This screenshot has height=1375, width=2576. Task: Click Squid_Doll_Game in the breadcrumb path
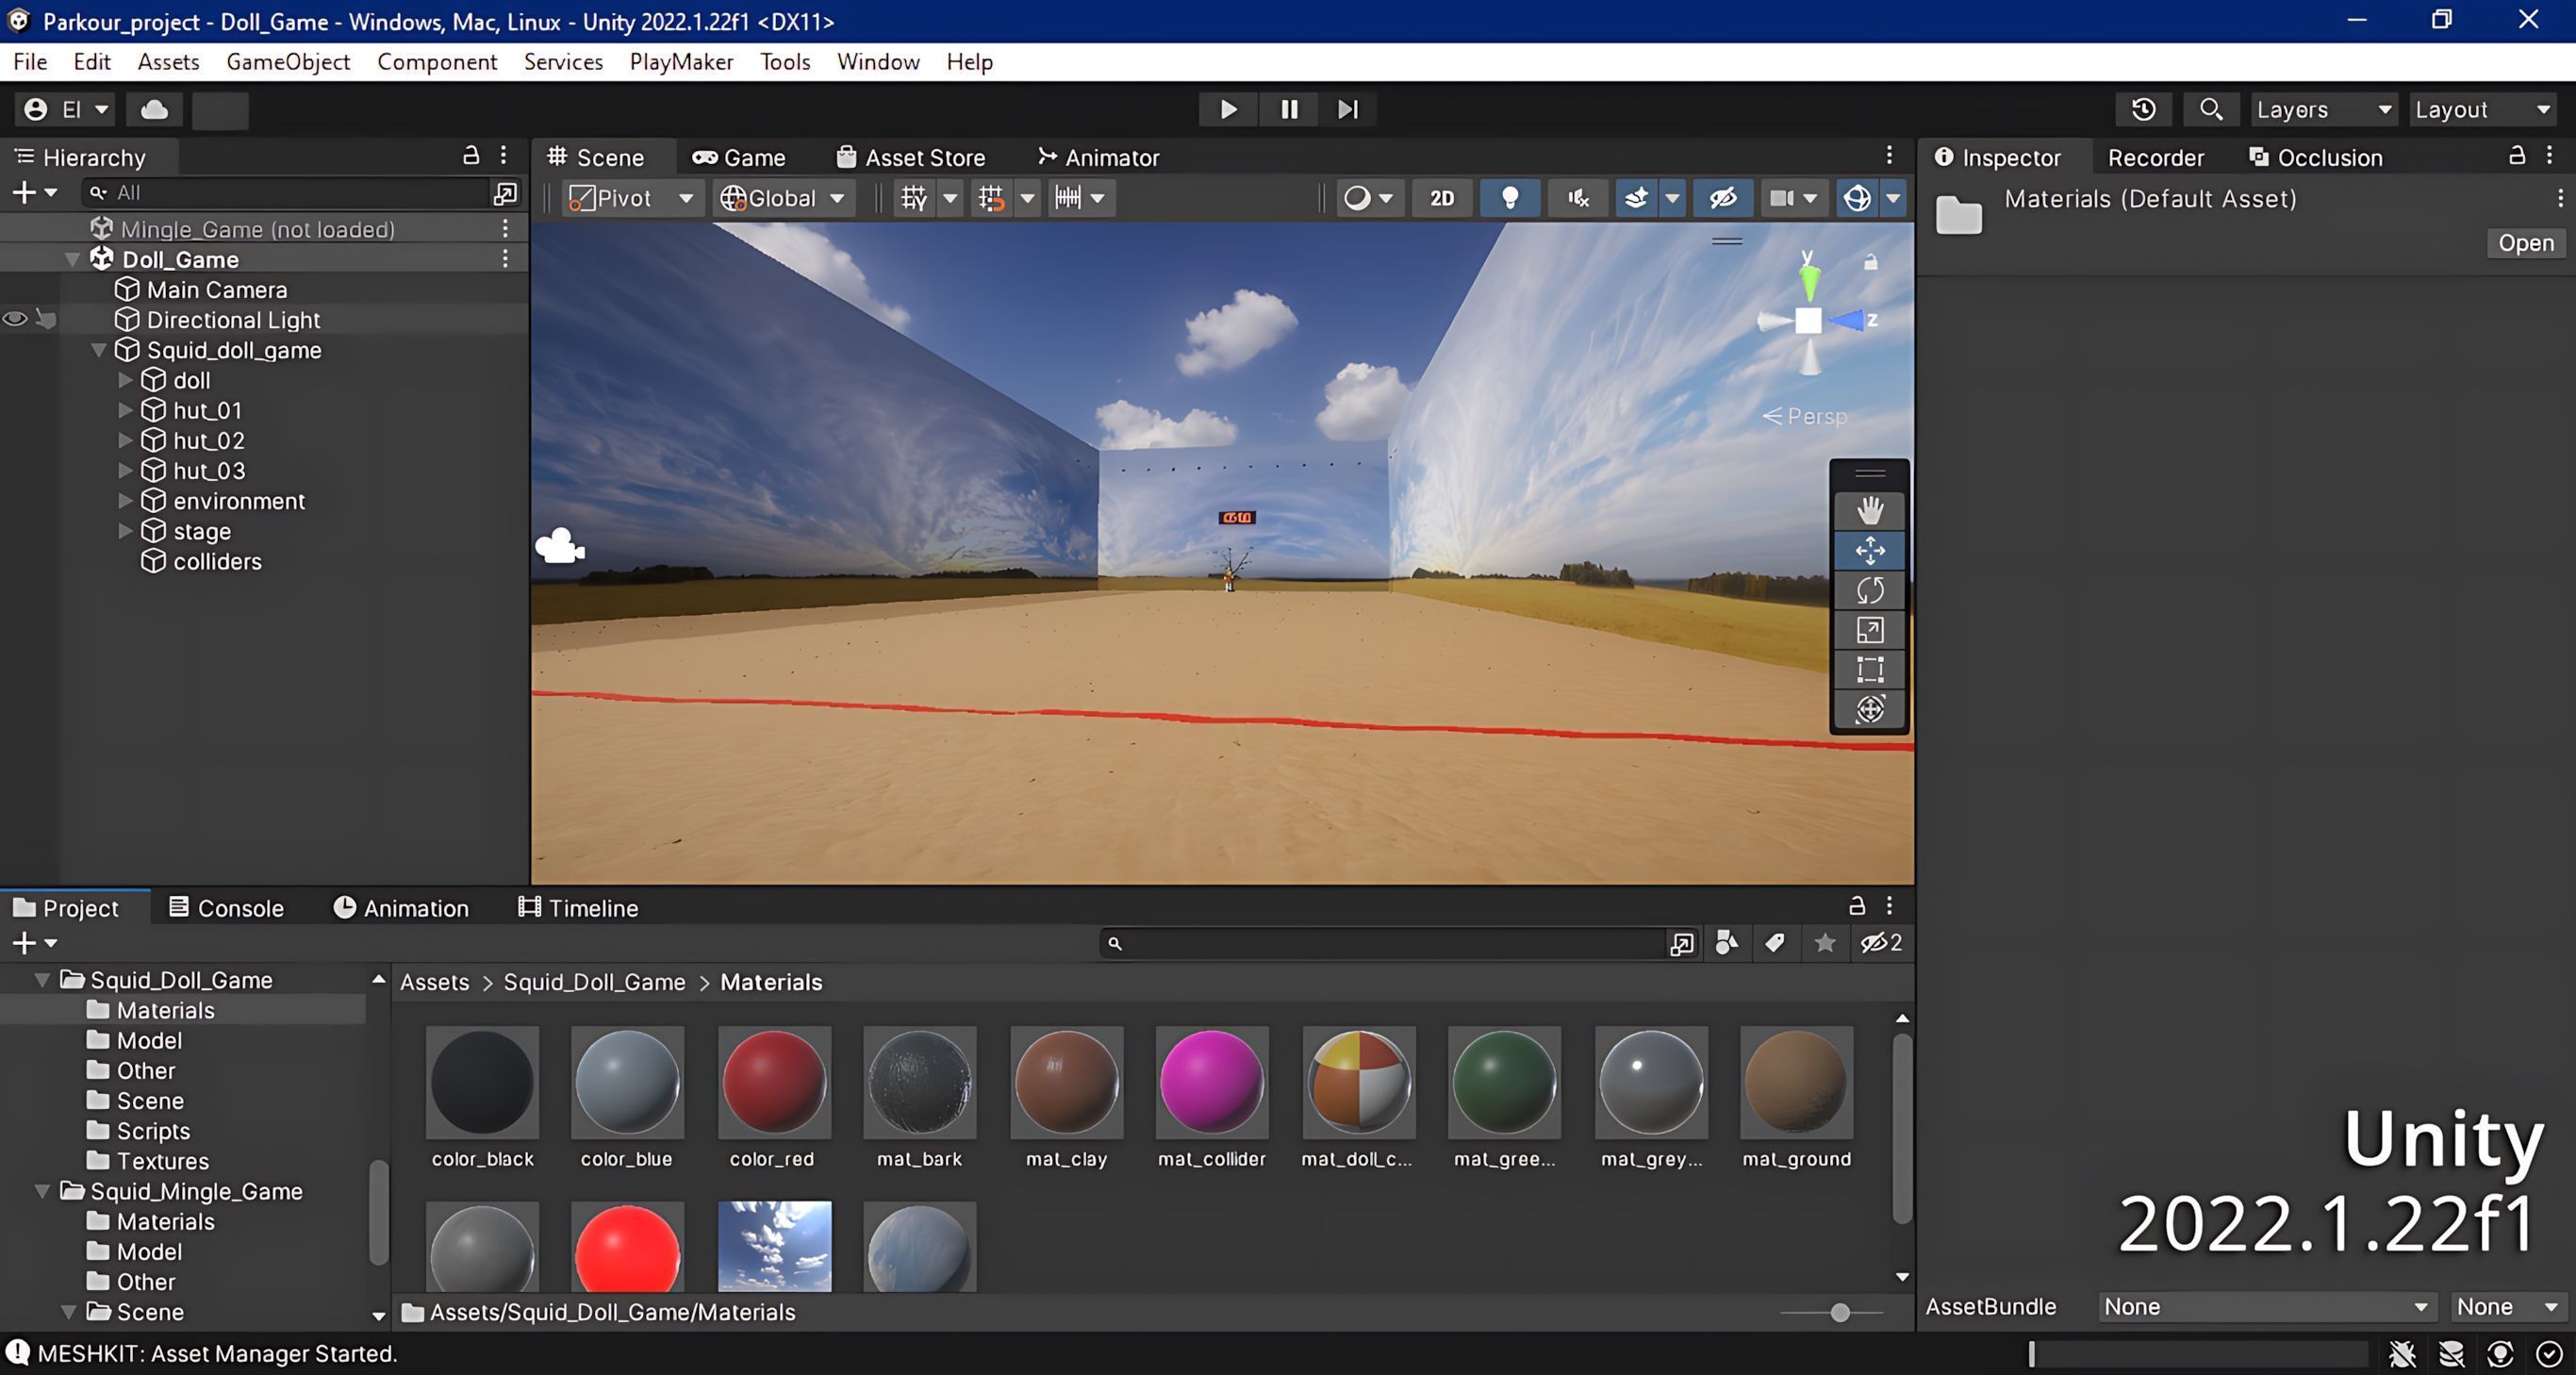click(x=594, y=982)
